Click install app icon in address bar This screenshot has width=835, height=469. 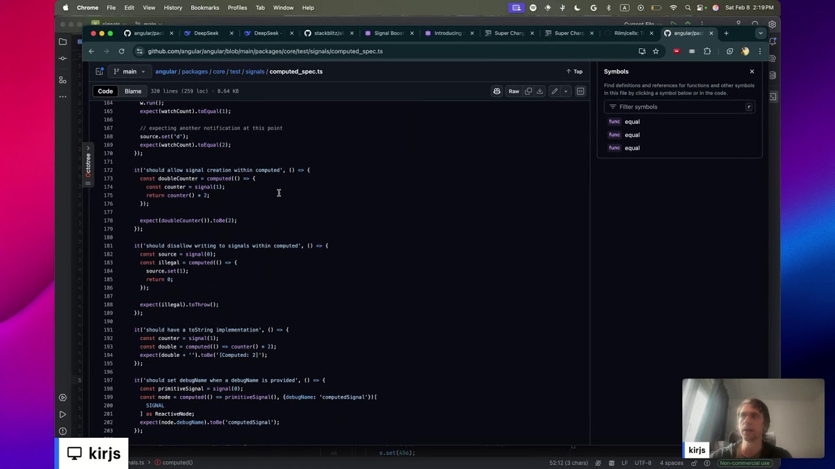point(642,51)
